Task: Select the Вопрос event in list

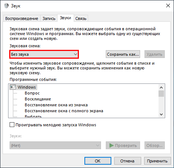Action: 32,93
